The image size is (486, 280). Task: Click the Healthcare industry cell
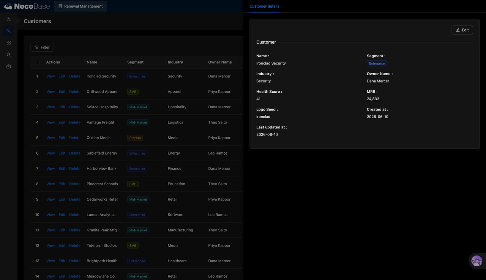(177, 261)
